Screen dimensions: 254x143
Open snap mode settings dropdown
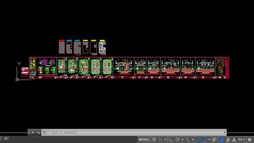[x=165, y=140]
